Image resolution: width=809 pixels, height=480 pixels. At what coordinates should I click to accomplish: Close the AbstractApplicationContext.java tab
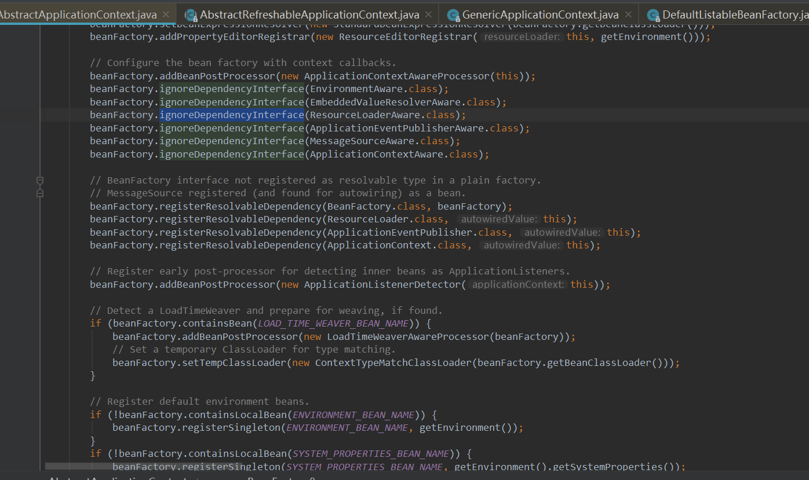(x=166, y=14)
